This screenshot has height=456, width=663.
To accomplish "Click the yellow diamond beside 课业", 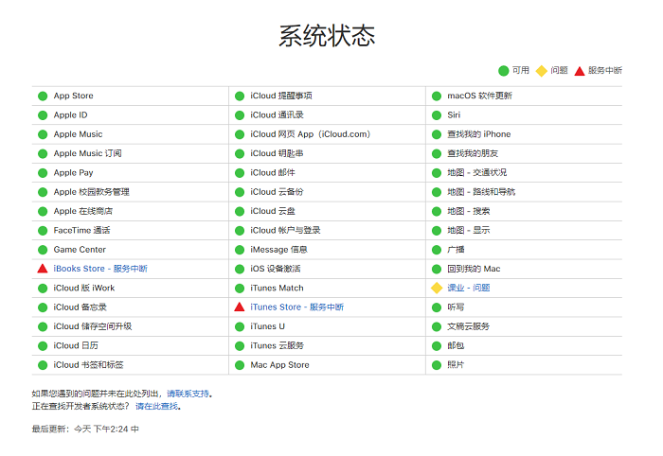I will click(x=437, y=288).
